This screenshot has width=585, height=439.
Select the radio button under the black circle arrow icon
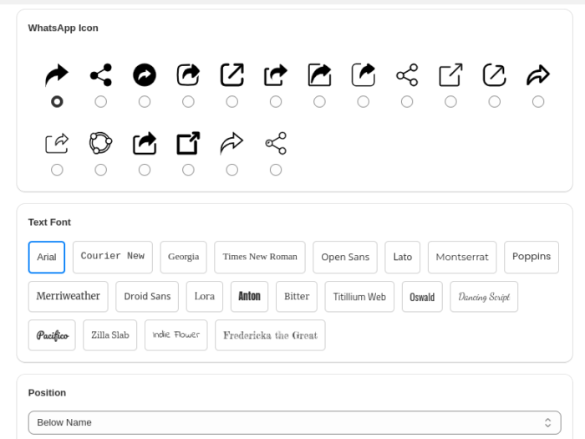click(145, 101)
